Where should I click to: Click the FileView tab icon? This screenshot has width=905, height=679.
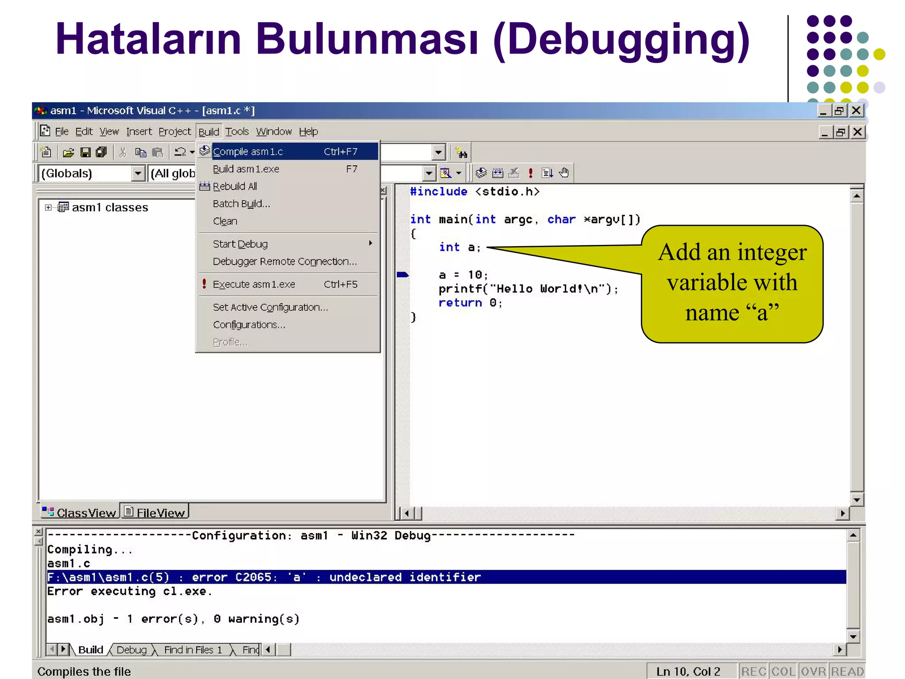pyautogui.click(x=129, y=512)
